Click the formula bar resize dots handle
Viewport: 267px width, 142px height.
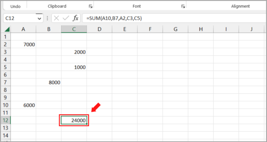tap(47, 18)
